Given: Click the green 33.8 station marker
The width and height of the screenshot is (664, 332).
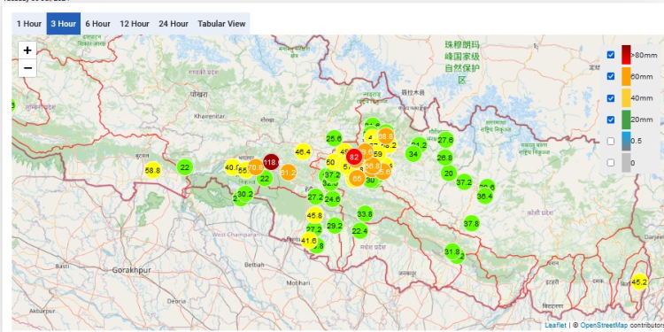Looking at the screenshot, I should click(365, 214).
